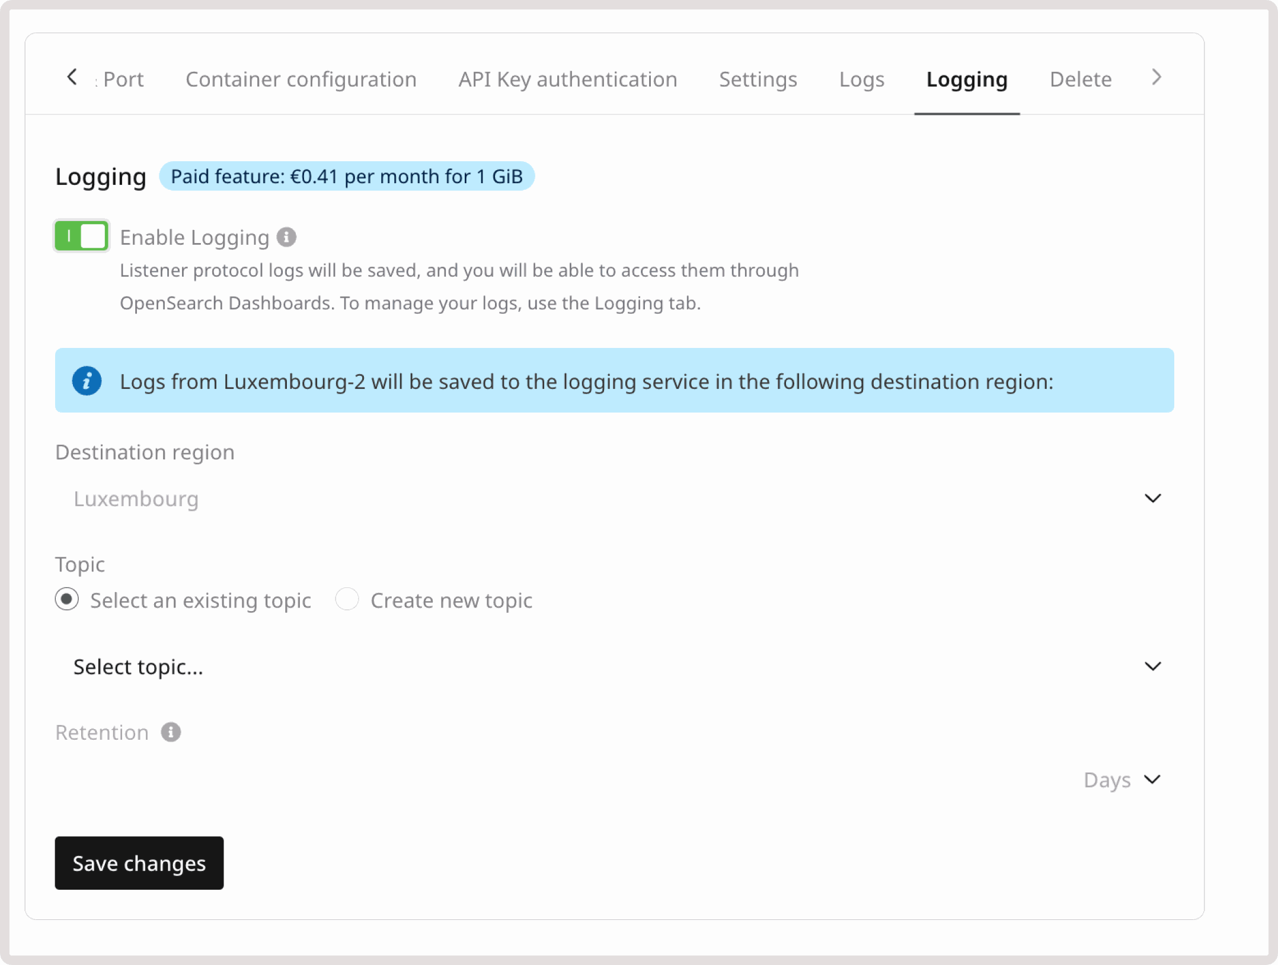Click the Retention value input field

[563, 779]
